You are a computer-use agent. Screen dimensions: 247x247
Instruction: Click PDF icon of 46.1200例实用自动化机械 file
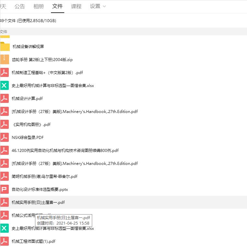[x=5, y=150]
